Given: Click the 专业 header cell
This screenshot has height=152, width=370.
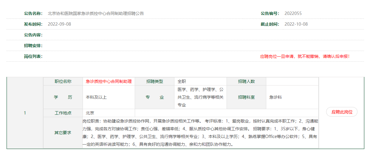Looking at the screenshot, I should point(154,97).
